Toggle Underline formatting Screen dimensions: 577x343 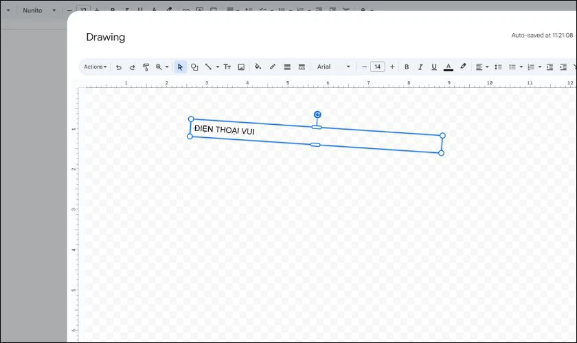pos(434,67)
